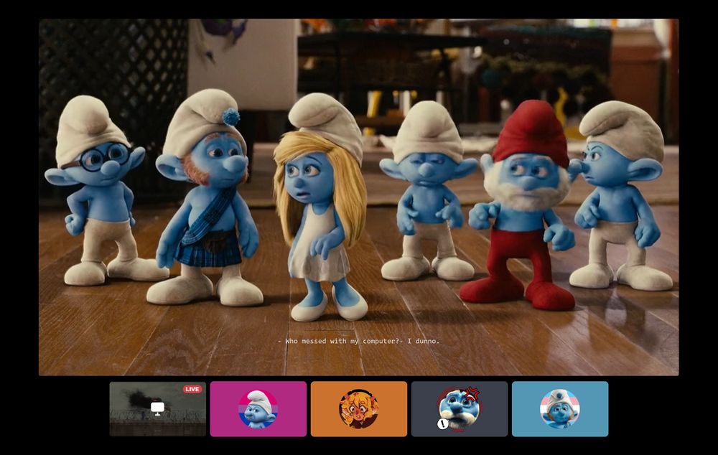Viewport: 718px width, 455px height.
Task: Click the red LIVE badge
Action: click(192, 389)
